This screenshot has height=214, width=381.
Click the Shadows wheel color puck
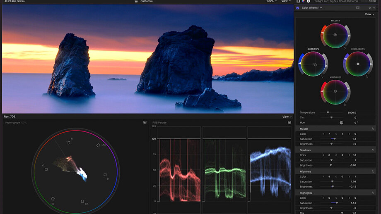pyautogui.click(x=315, y=65)
